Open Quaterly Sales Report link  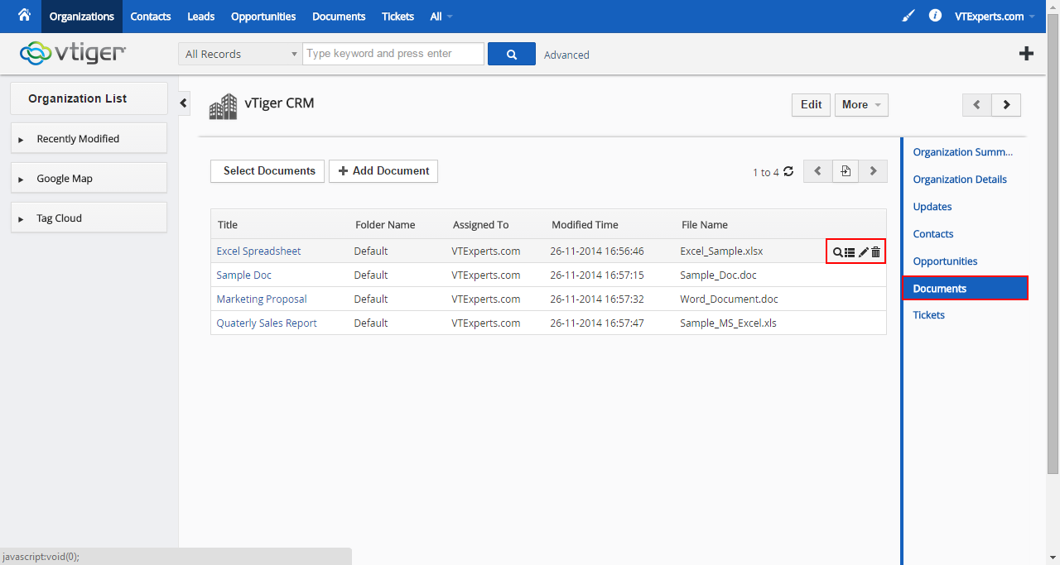pyautogui.click(x=267, y=323)
